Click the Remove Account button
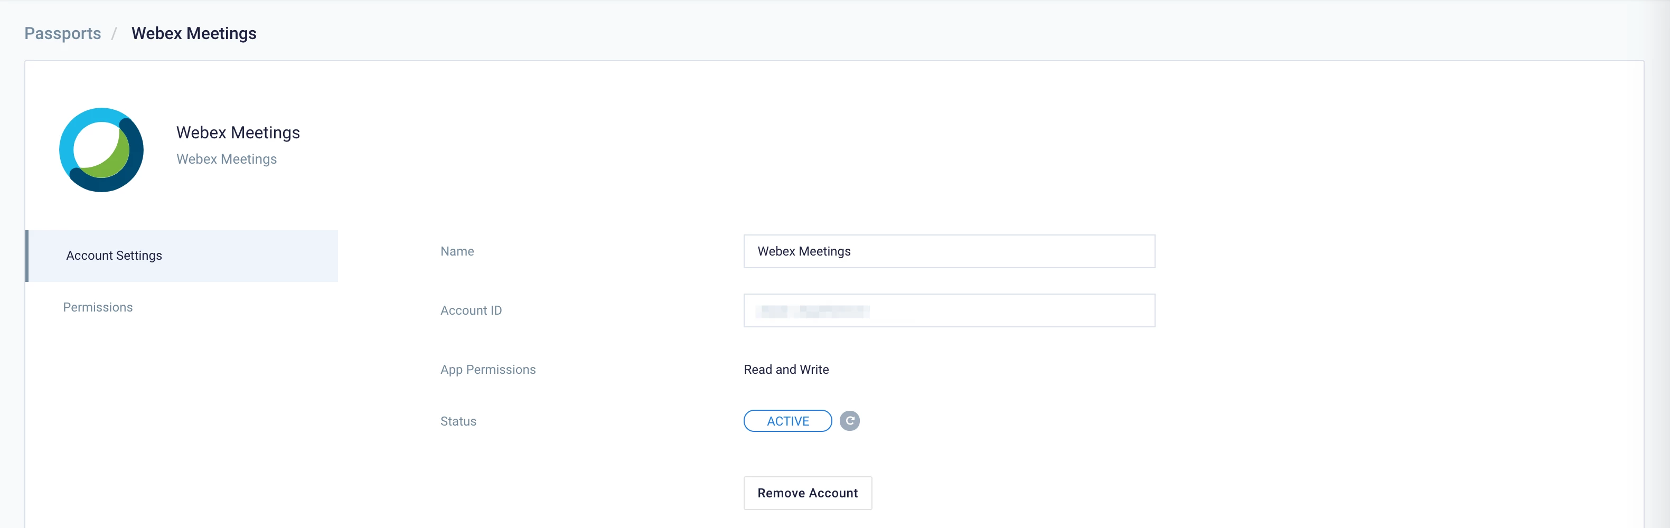1670x528 pixels. tap(808, 493)
